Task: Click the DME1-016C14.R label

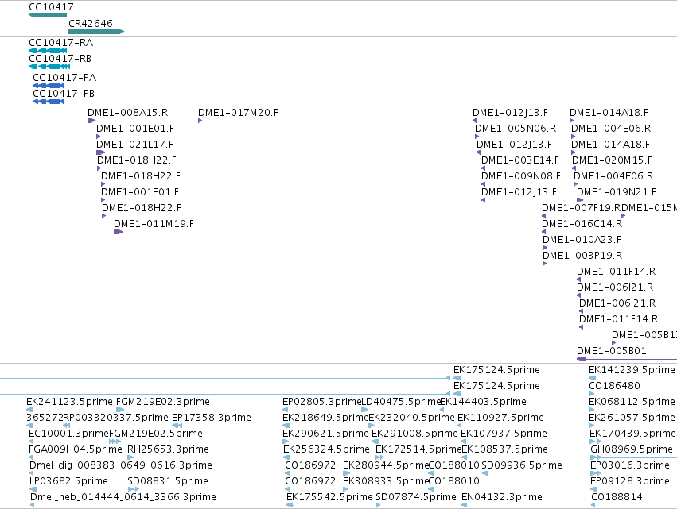Action: tap(582, 224)
